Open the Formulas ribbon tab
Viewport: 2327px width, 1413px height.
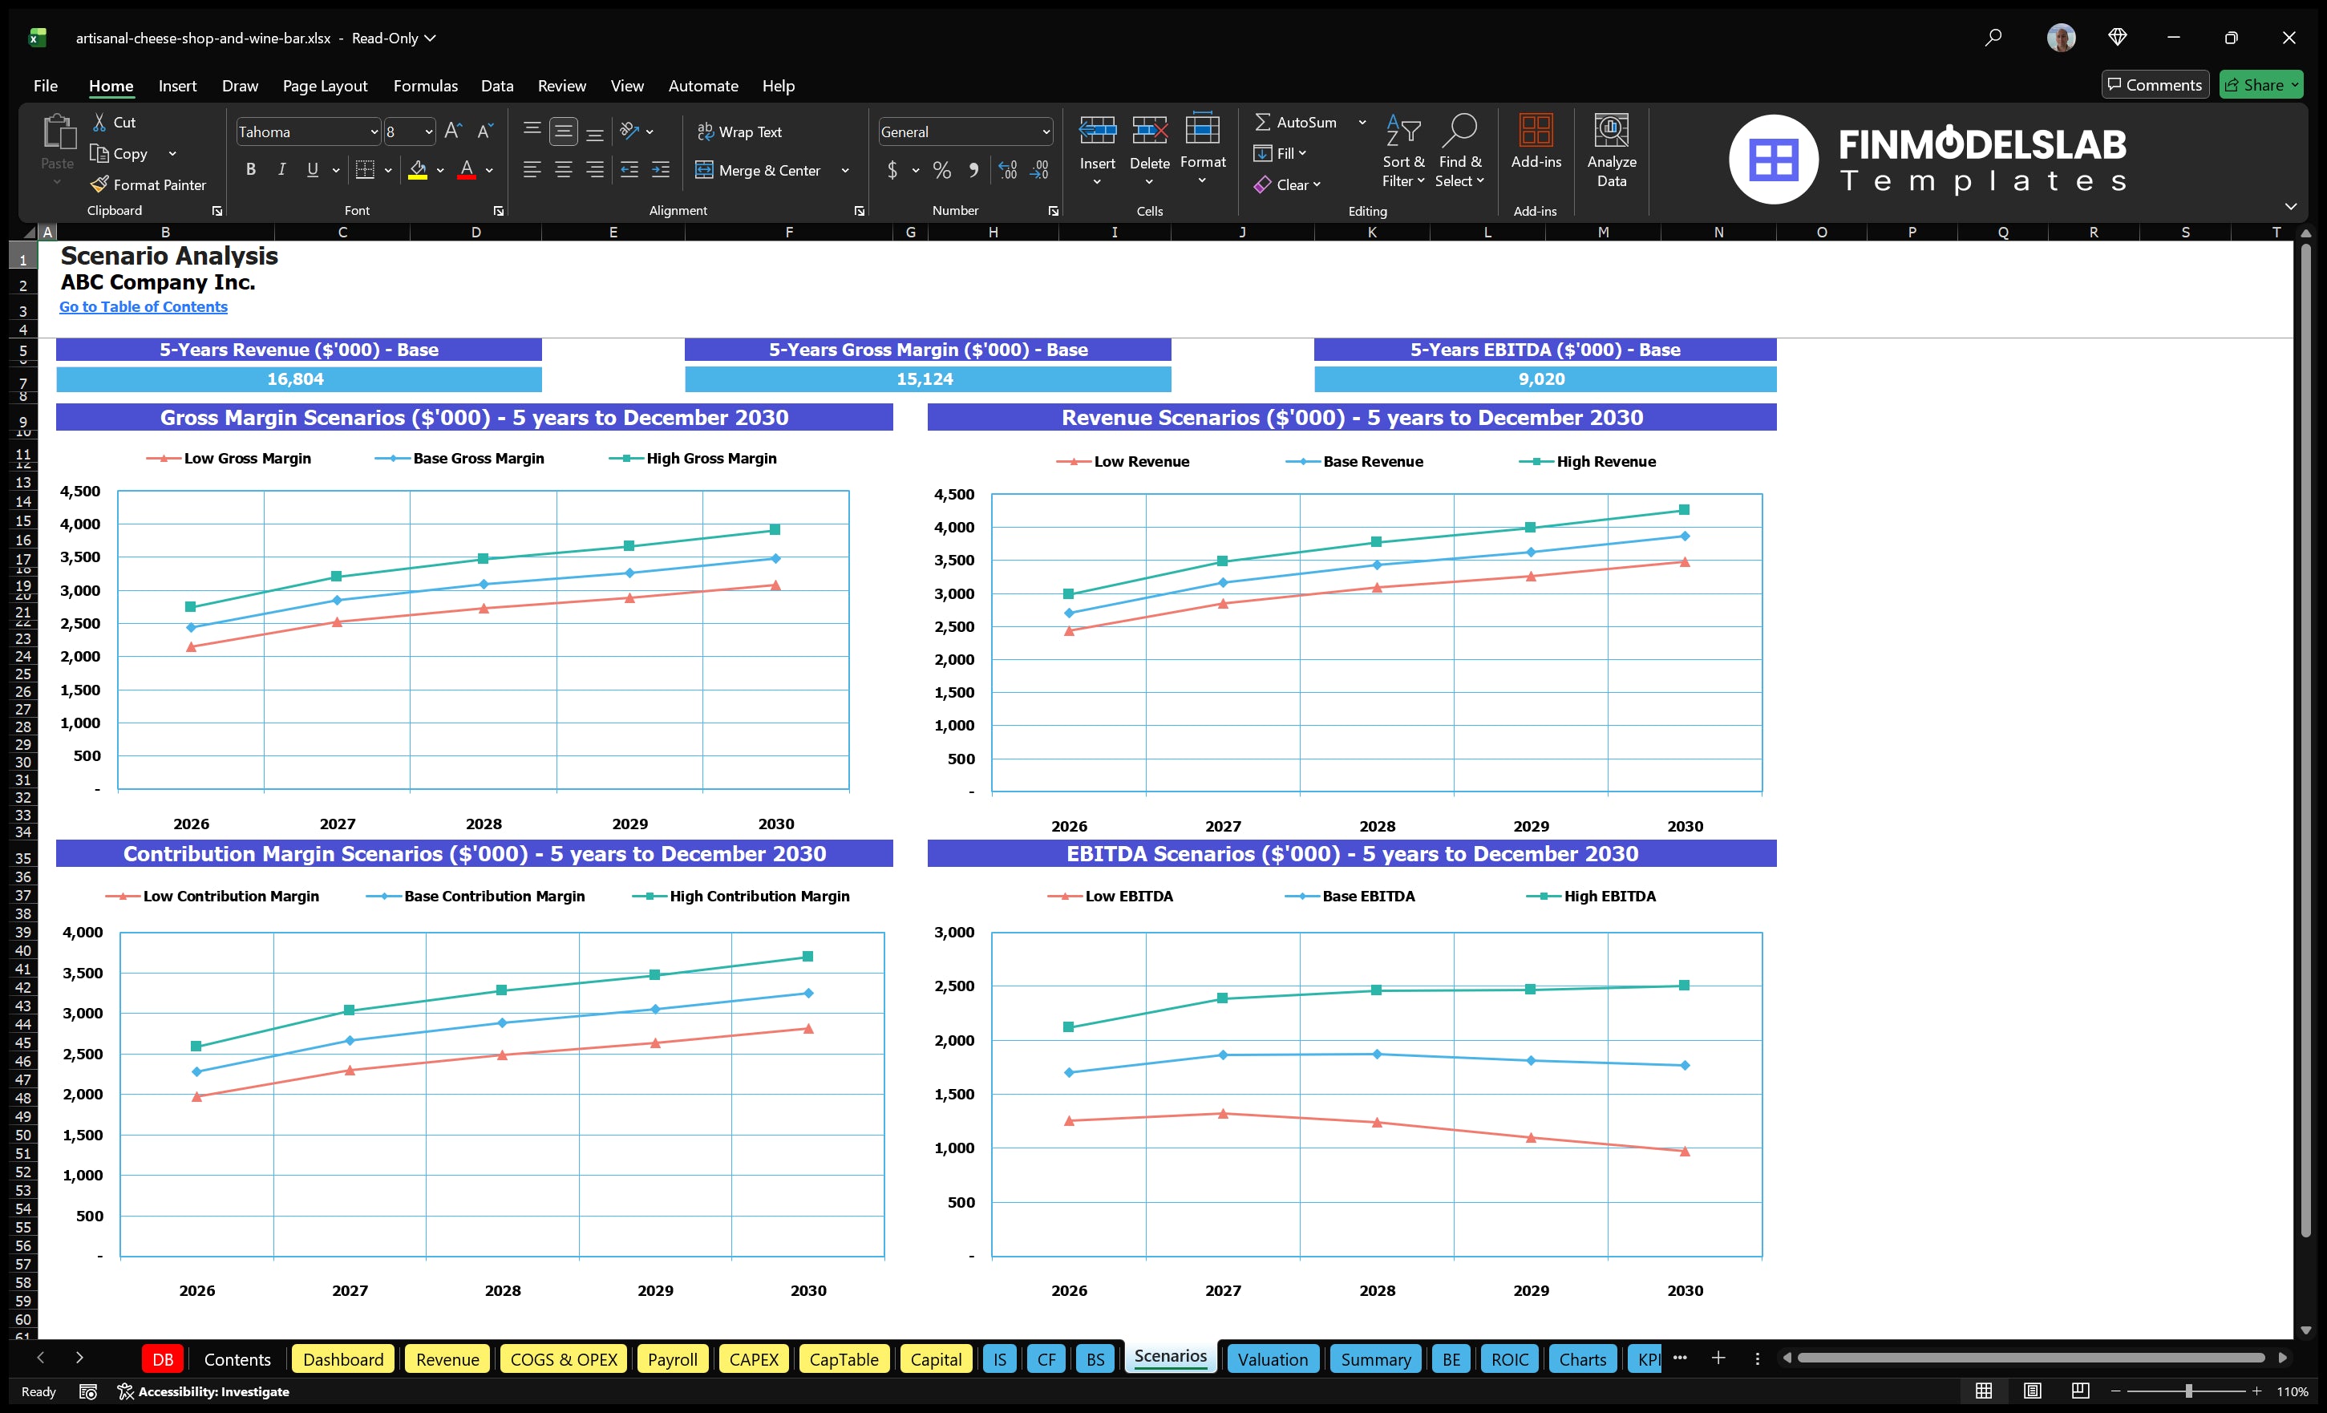pyautogui.click(x=425, y=85)
